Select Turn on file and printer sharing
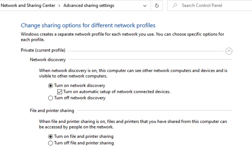The height and width of the screenshot is (151, 252). coord(50,136)
